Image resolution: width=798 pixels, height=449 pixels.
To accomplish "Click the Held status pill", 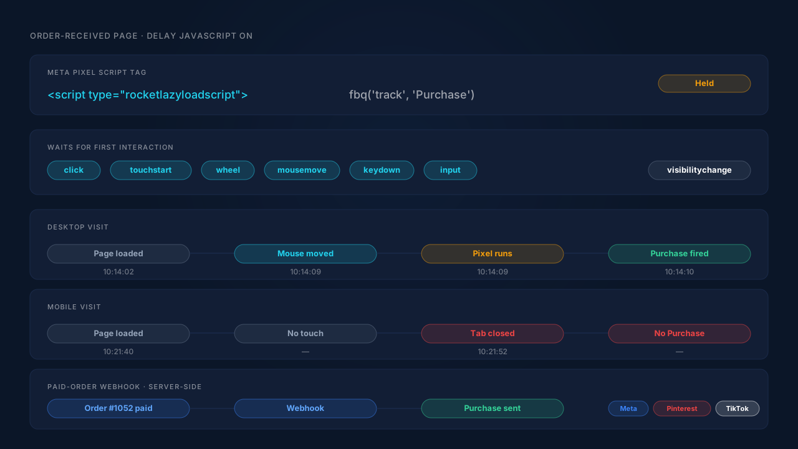I will [x=704, y=84].
